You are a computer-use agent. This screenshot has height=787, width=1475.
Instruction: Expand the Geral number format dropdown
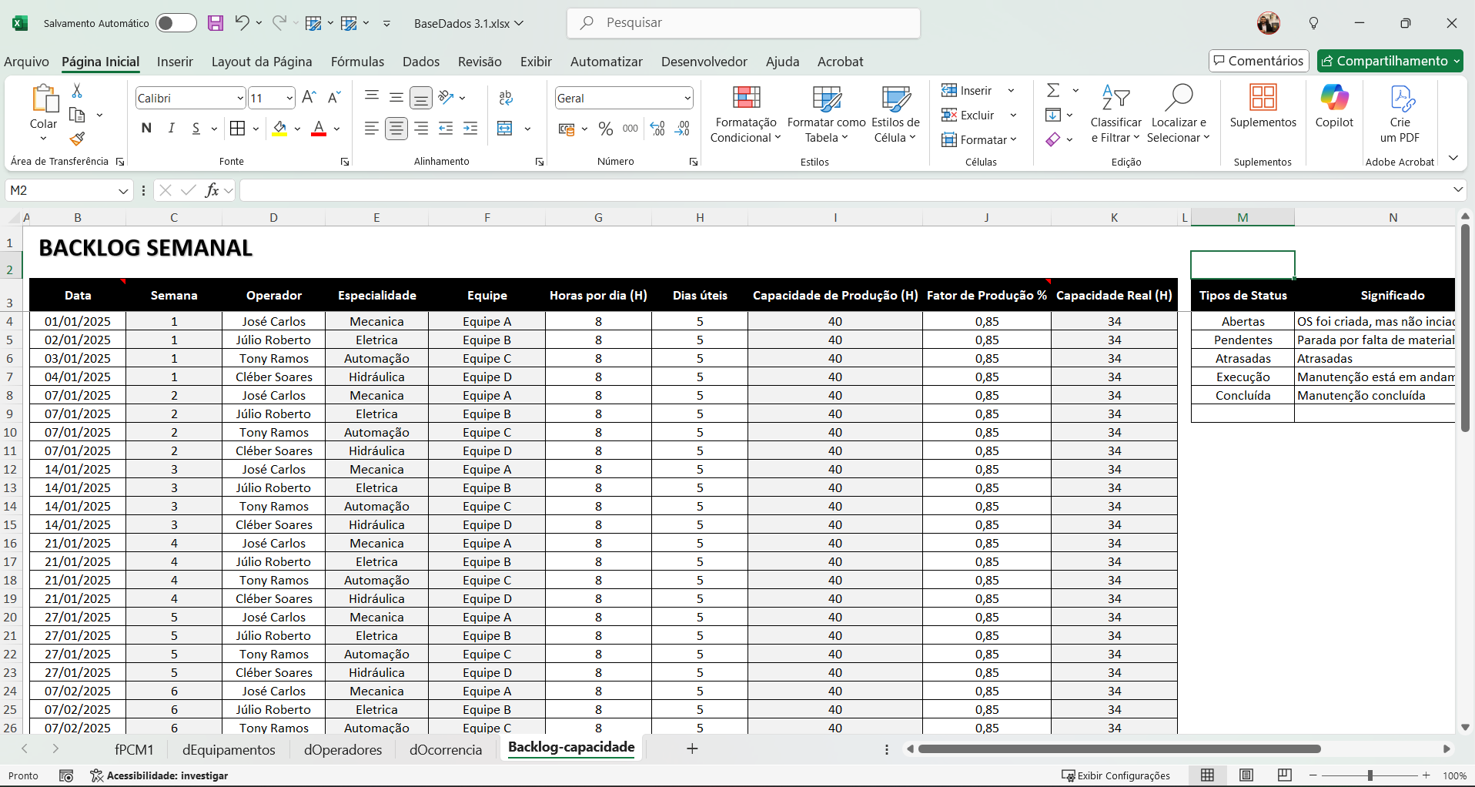click(687, 99)
